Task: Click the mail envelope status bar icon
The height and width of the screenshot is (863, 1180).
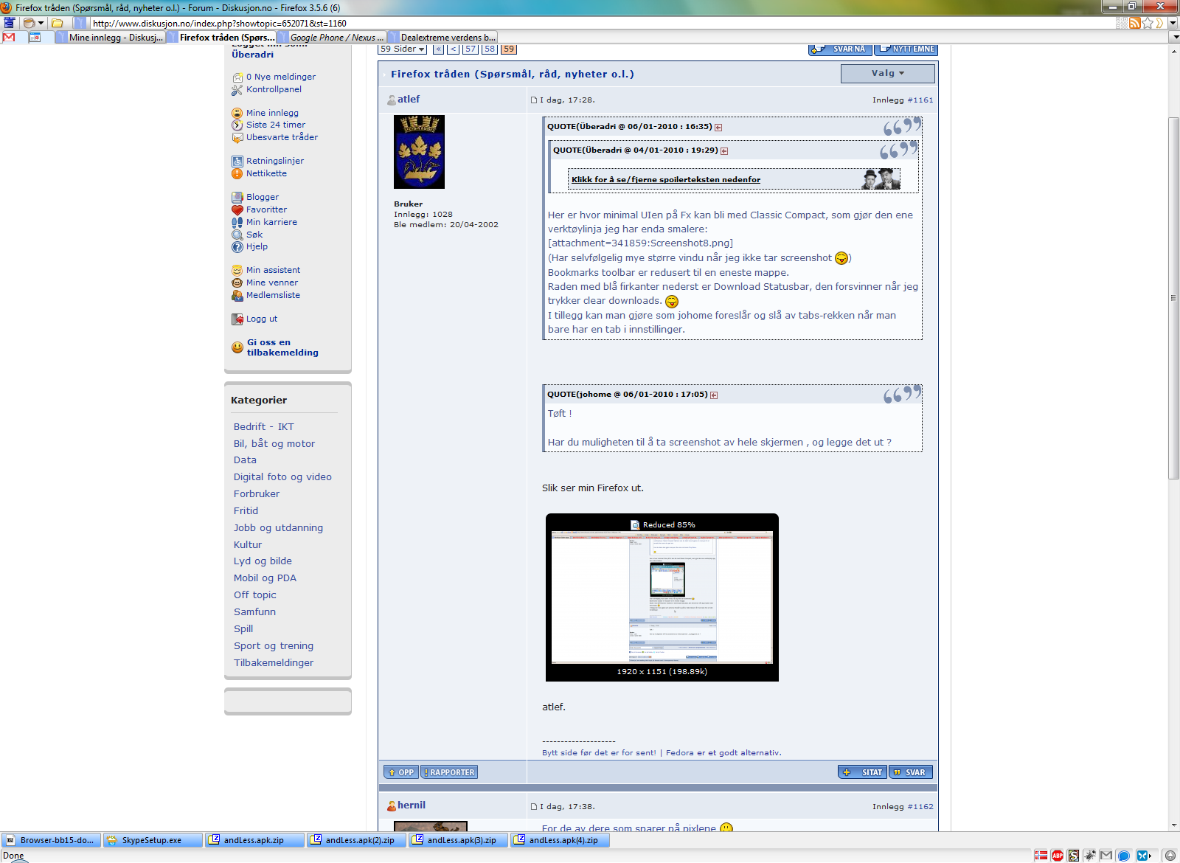Action: [x=1106, y=856]
